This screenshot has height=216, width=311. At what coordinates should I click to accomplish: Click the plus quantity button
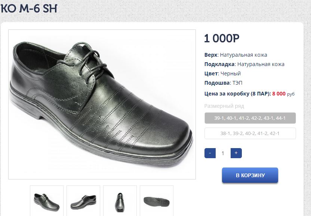(236, 153)
